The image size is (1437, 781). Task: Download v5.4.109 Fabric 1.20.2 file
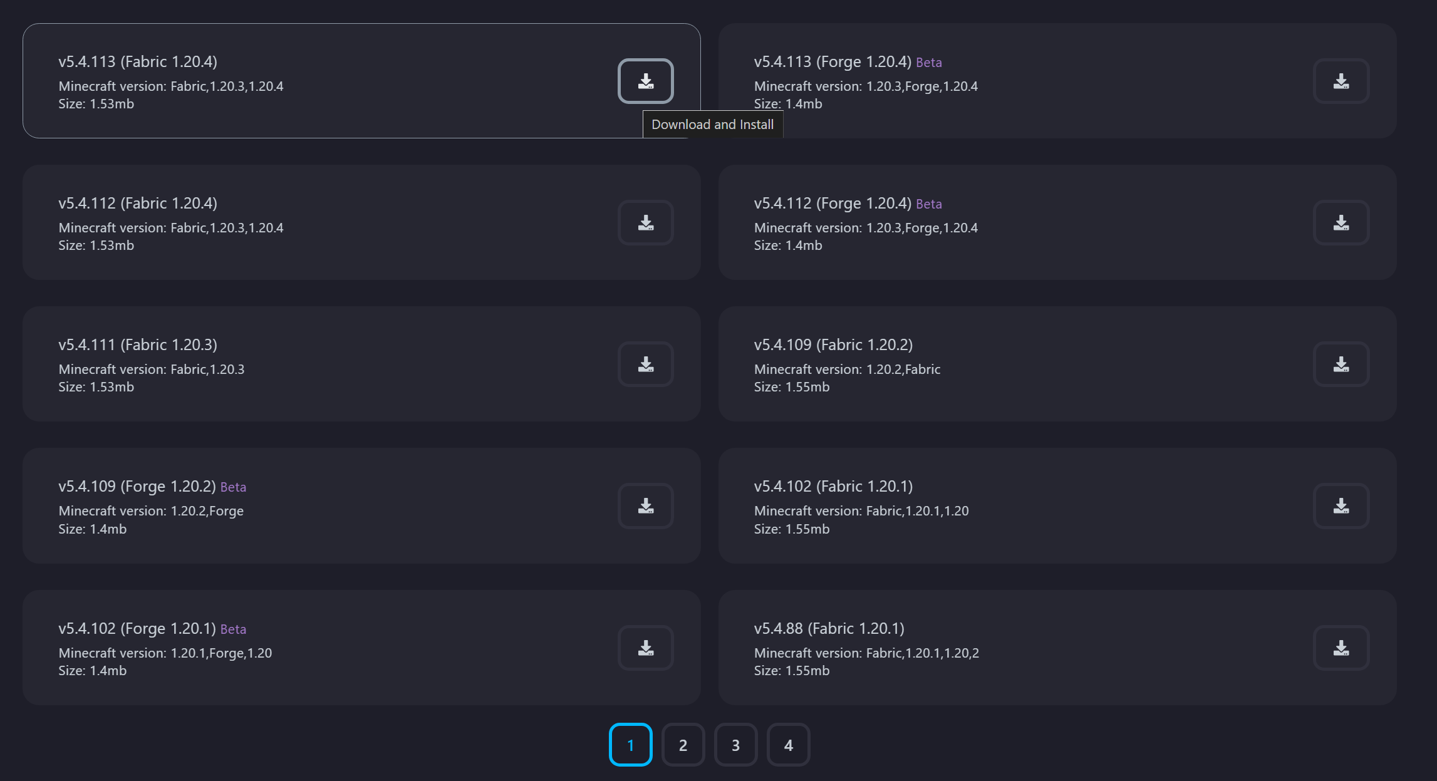[x=1341, y=365]
